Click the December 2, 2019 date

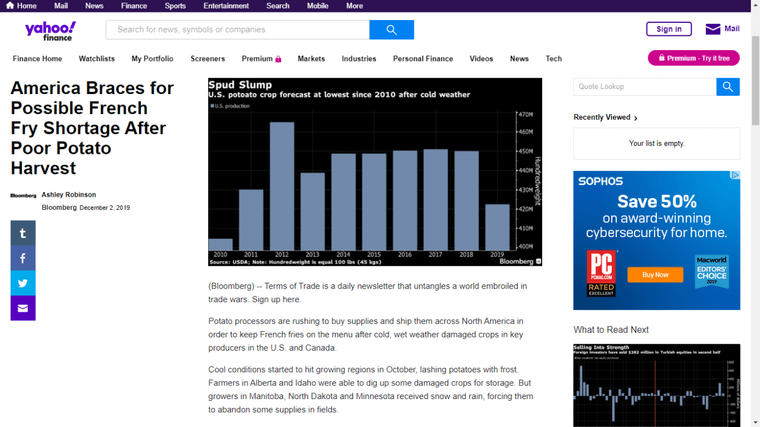[105, 208]
